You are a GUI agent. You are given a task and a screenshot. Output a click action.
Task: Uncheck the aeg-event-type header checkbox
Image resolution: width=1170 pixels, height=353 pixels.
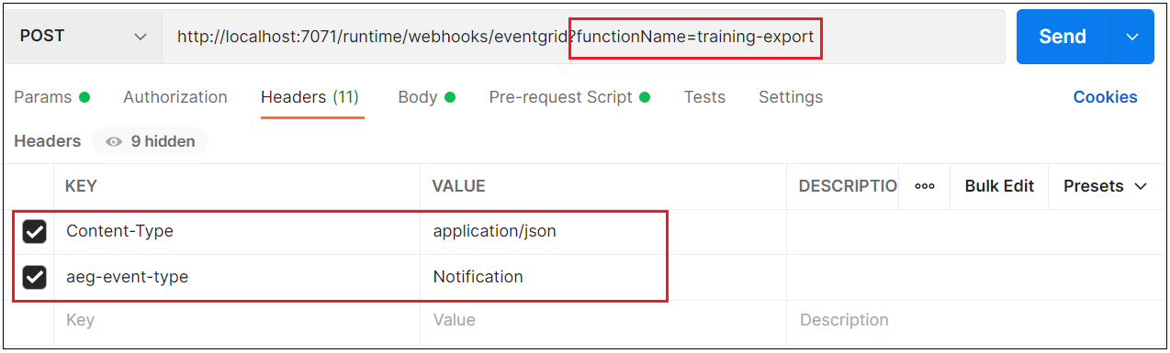pos(34,277)
